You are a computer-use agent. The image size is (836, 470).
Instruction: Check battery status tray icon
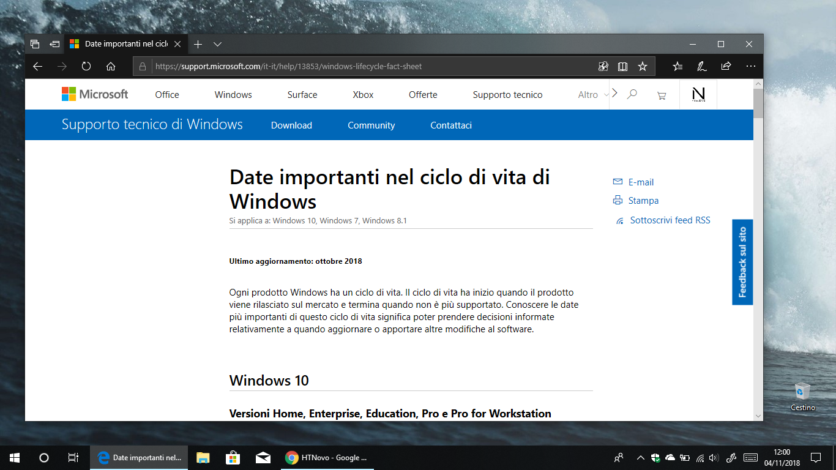pyautogui.click(x=685, y=457)
